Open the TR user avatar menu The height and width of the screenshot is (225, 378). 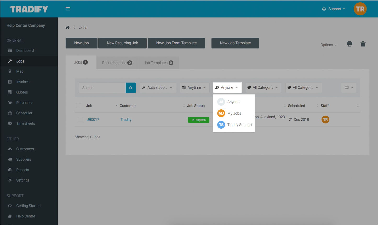[360, 9]
